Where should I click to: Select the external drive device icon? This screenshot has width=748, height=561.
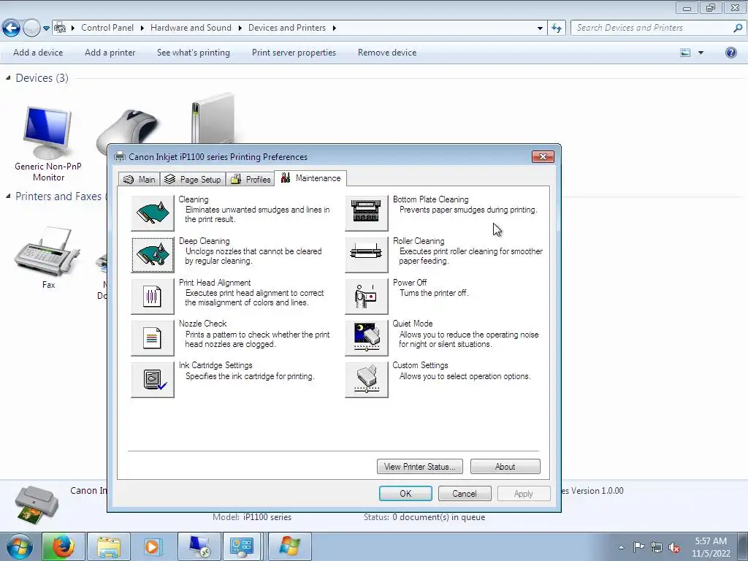click(x=213, y=119)
